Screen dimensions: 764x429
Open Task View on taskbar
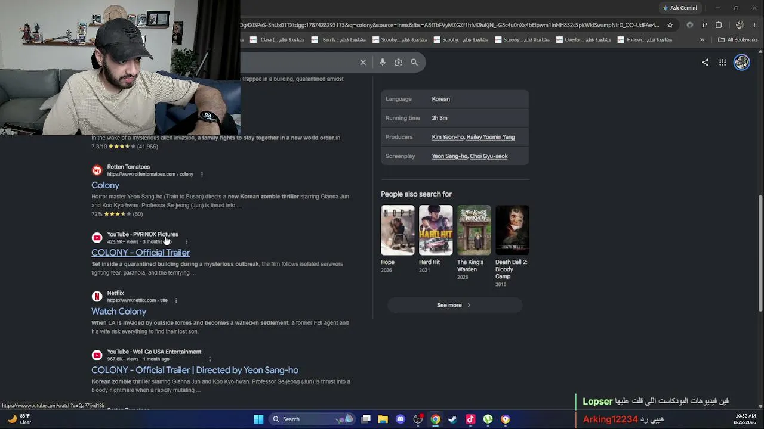coord(366,419)
